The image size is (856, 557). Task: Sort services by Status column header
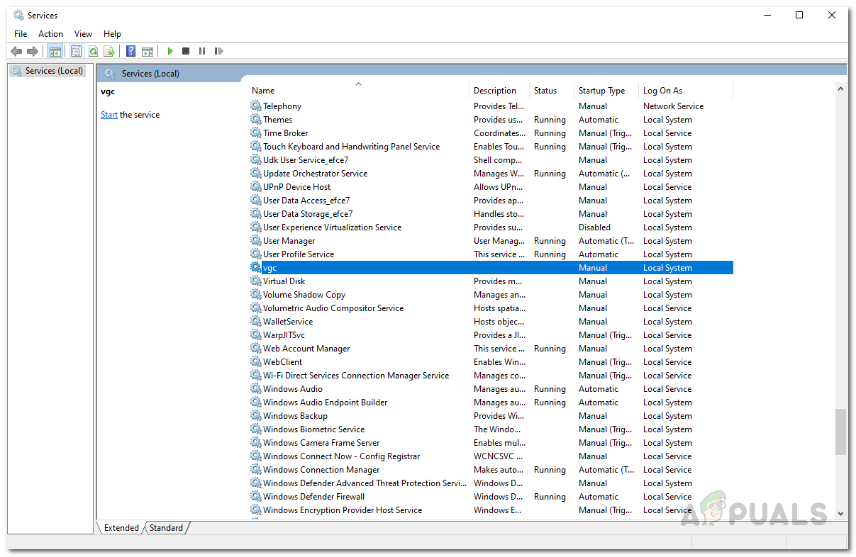[545, 91]
